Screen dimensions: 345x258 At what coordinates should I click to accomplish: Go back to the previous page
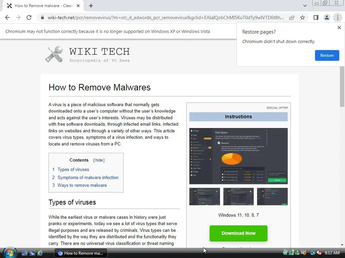point(7,17)
